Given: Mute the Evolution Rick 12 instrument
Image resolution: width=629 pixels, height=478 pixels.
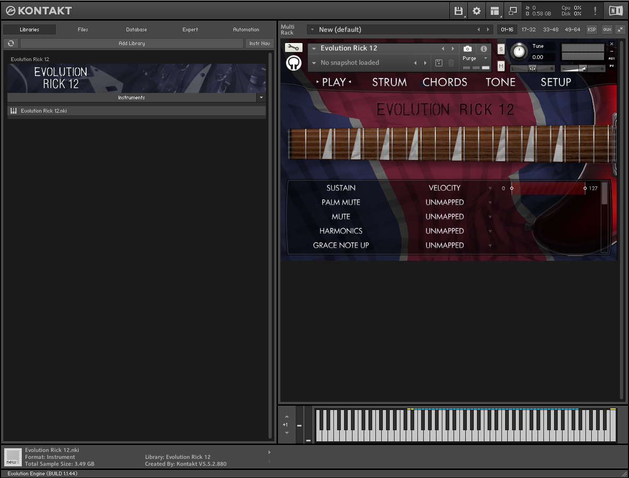Looking at the screenshot, I should click(x=501, y=66).
